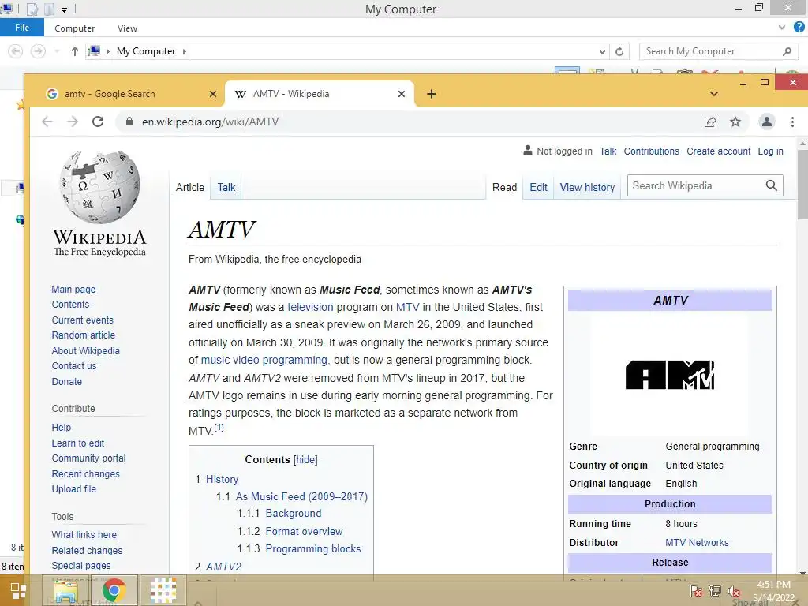Open Chrome's three-dot menu

[x=792, y=122]
